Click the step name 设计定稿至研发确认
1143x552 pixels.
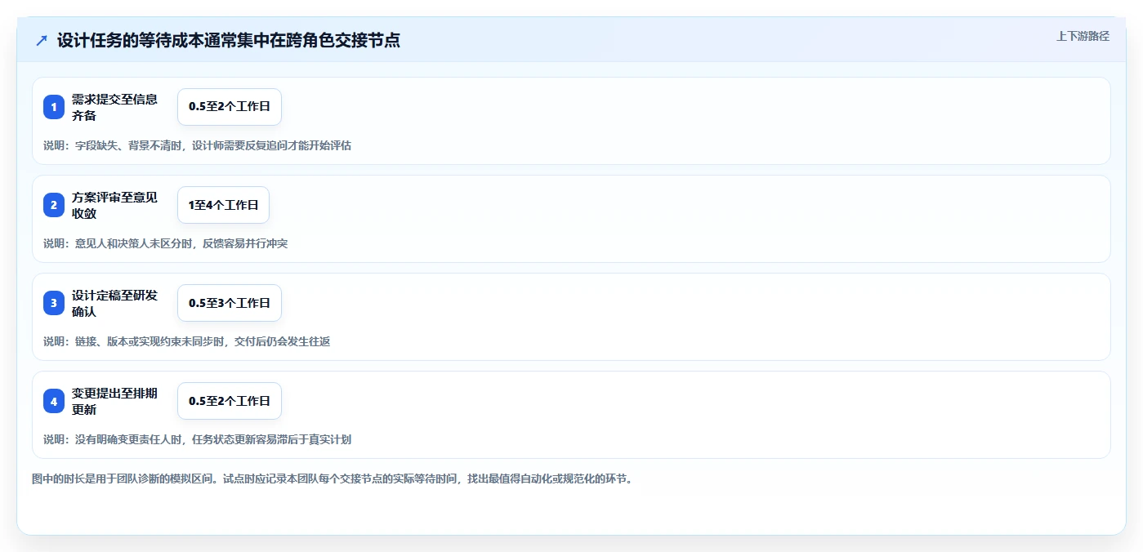pos(114,303)
